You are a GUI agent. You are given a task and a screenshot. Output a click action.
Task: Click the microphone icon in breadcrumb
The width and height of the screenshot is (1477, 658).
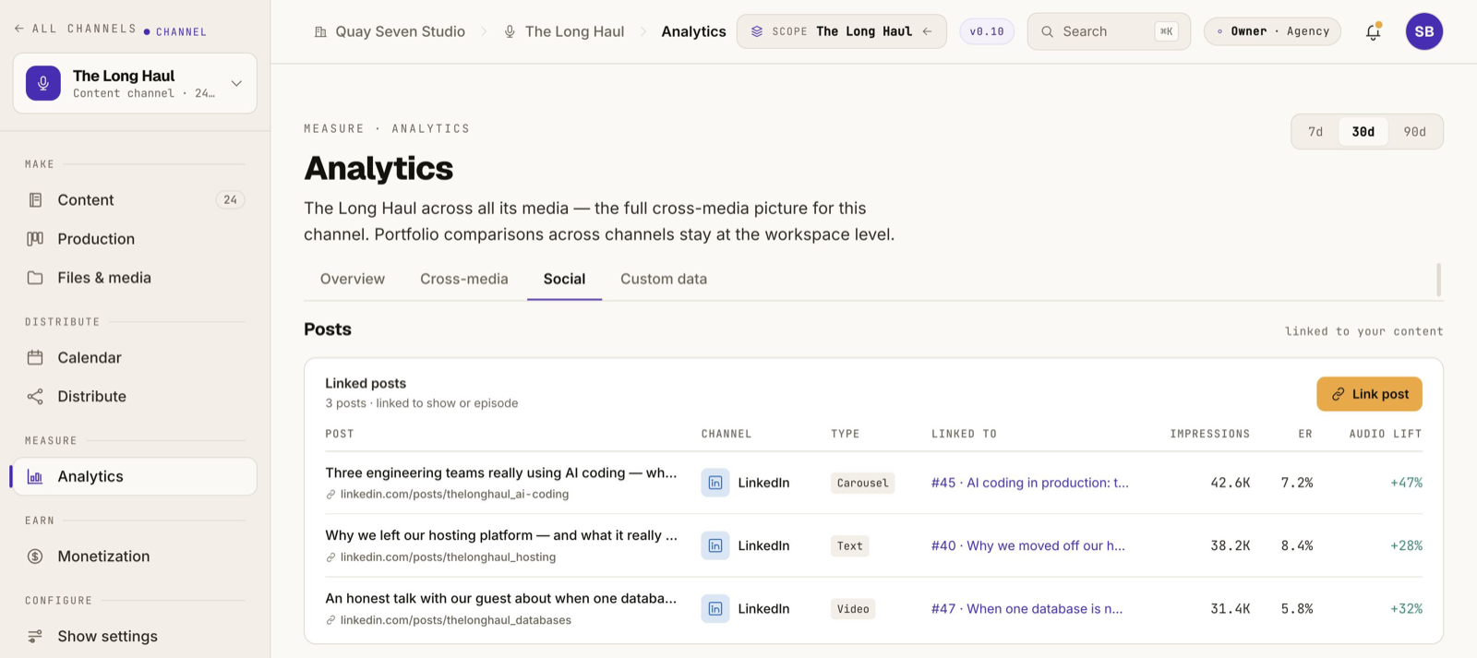(x=510, y=31)
